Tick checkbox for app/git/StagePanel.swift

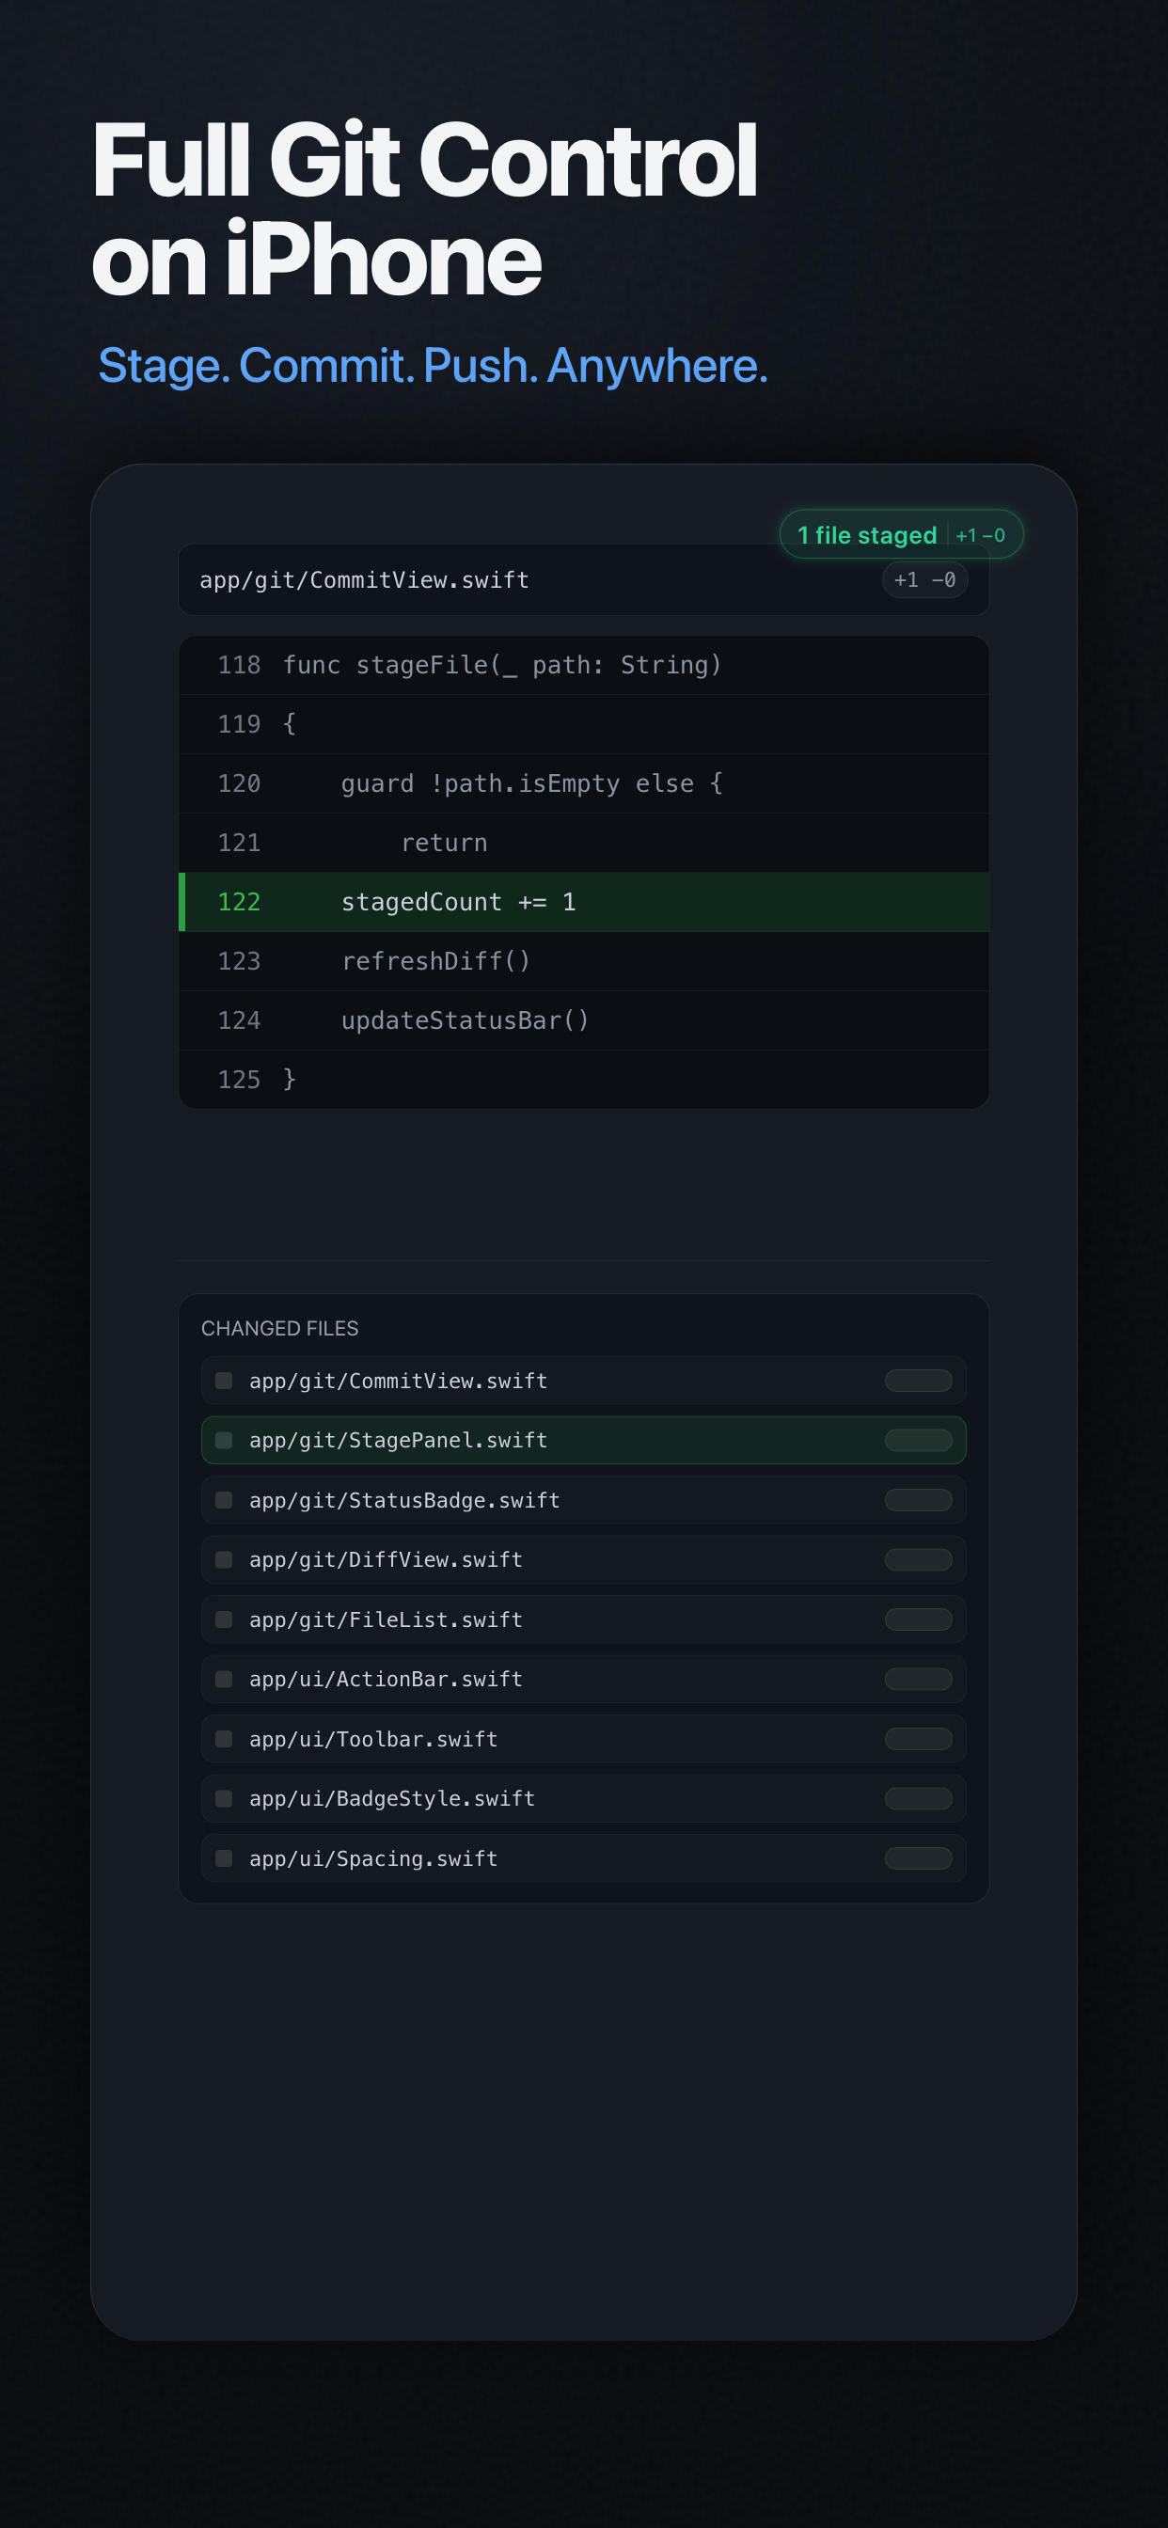[224, 1440]
